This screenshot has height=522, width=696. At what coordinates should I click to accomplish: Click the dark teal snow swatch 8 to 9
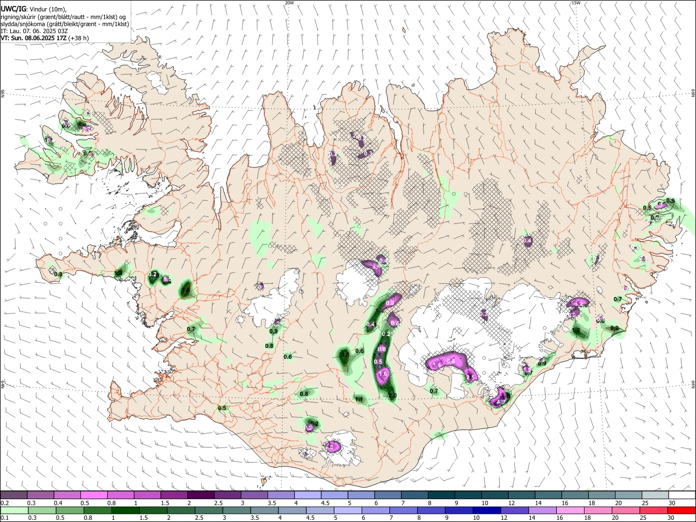click(x=441, y=495)
